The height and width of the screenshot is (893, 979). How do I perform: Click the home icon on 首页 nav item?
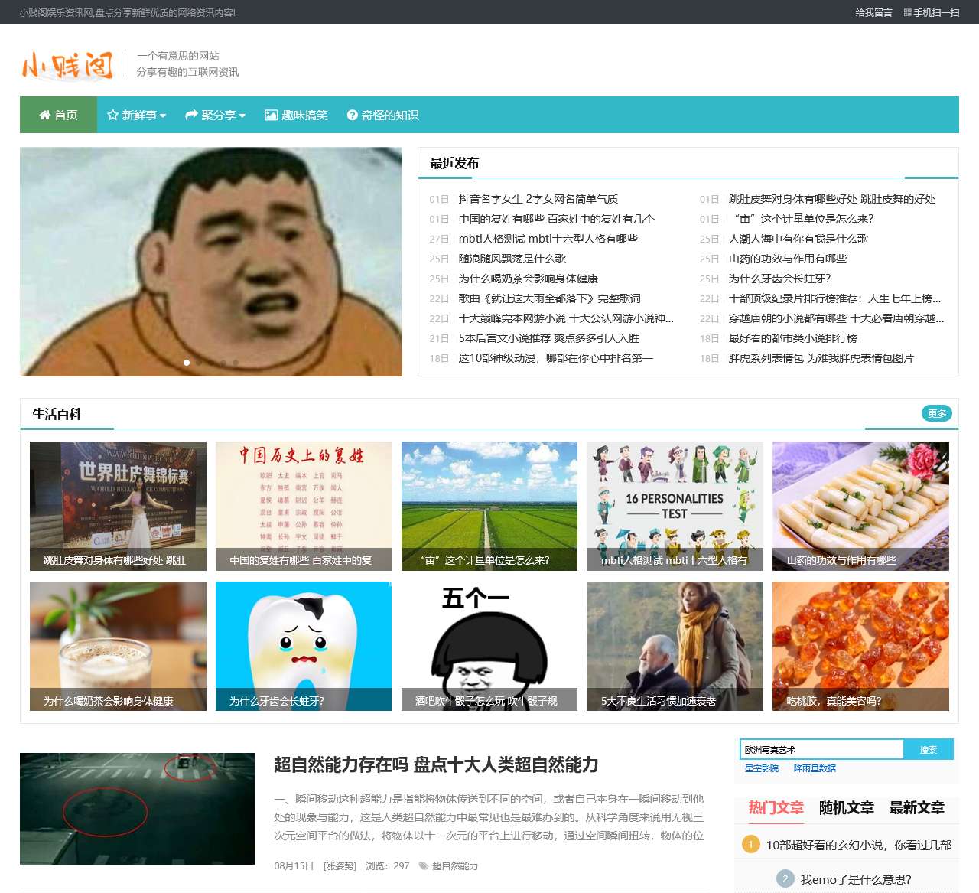coord(43,115)
